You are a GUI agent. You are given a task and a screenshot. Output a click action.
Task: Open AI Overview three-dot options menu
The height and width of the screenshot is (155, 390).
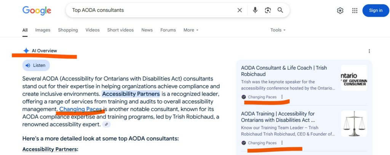pyautogui.click(x=369, y=51)
